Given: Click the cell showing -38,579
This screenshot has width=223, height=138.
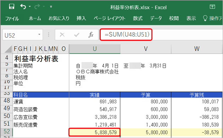Looking at the screenshot, I should 197,132.
